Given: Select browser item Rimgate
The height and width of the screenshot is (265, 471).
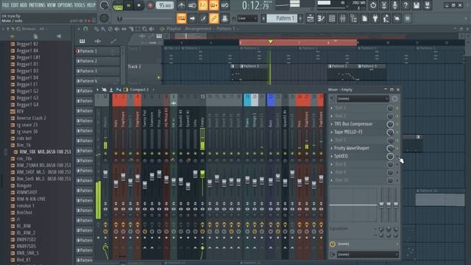Looking at the screenshot, I should pyautogui.click(x=24, y=185).
